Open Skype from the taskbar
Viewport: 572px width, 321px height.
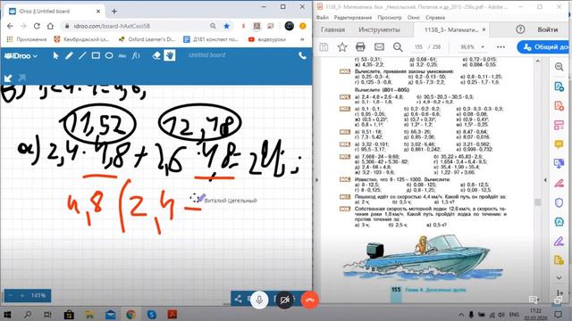pyautogui.click(x=152, y=314)
